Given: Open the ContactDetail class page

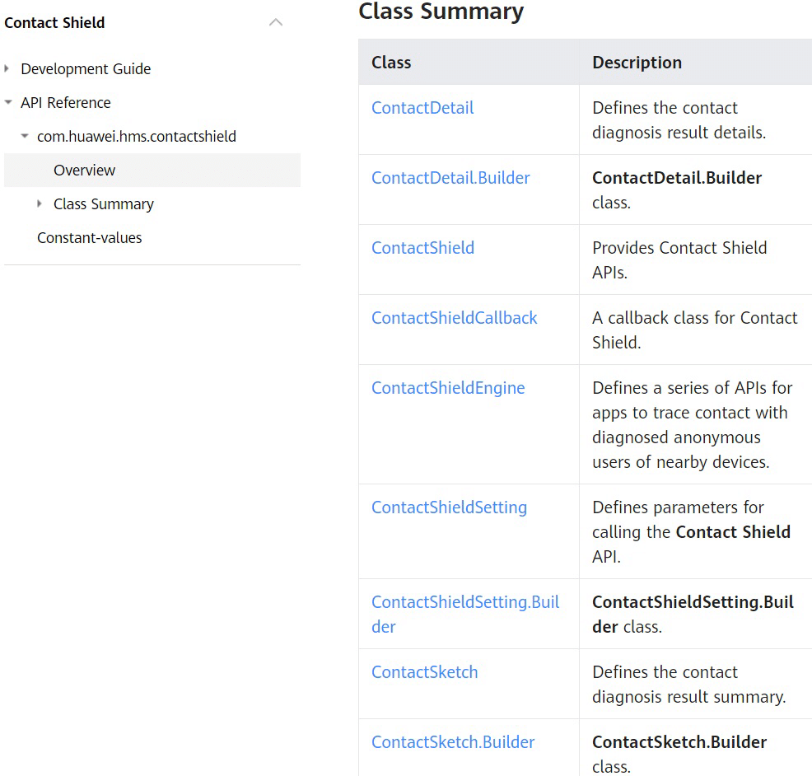Looking at the screenshot, I should (x=422, y=108).
